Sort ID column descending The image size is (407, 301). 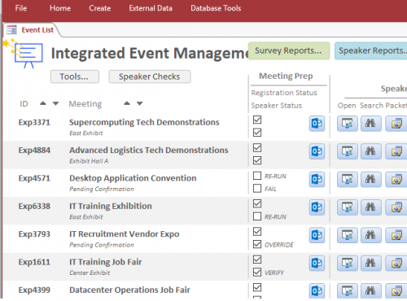[55, 103]
